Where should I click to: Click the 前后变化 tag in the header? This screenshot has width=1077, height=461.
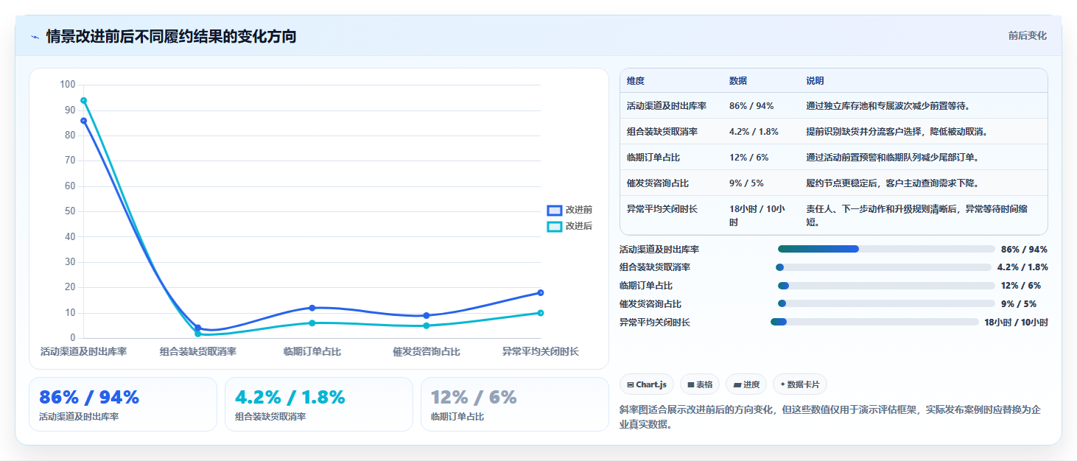[1027, 36]
